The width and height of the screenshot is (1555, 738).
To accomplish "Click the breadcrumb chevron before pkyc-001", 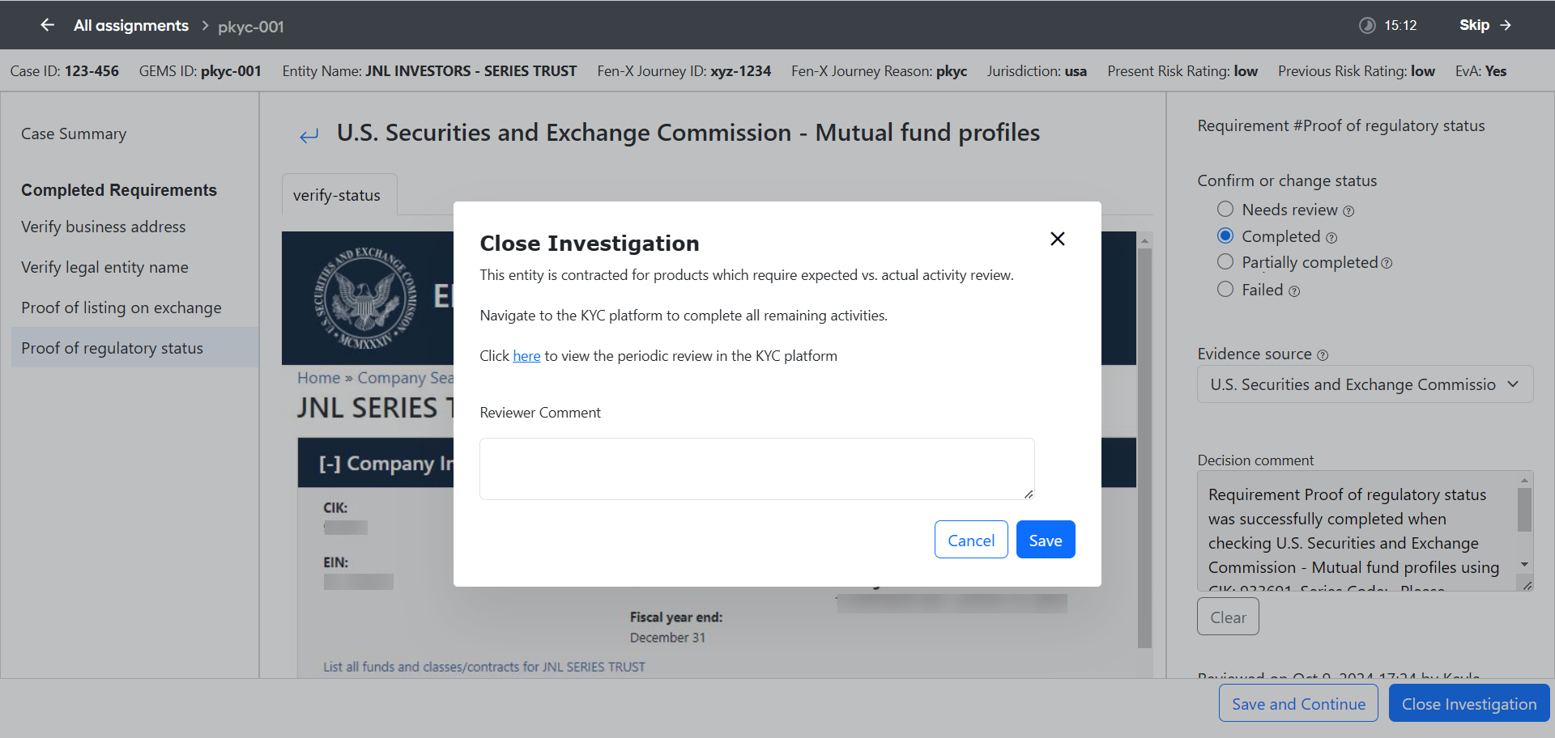I will (205, 26).
